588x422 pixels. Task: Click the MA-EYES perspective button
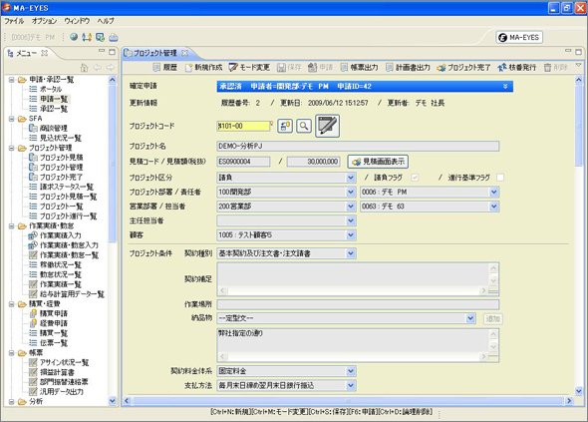tap(519, 37)
